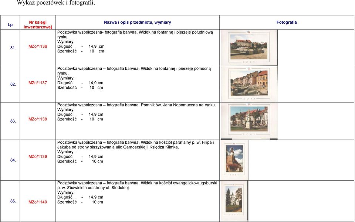Viewport: 355px width, 222px height.
Task: Click 'p. w. Zbawiciela od strony ul. Stodolnej' line
Action: pos(94,188)
